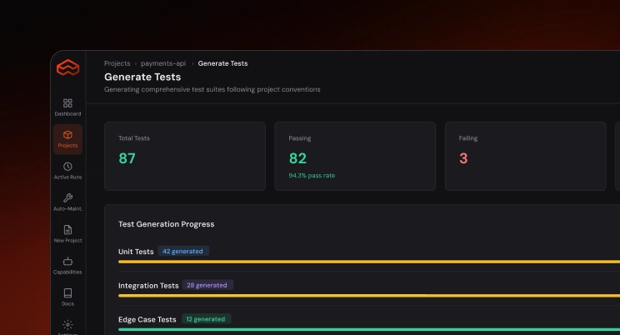Screen dimensions: 620x335
Task: Click the New Project document icon
Action: click(x=67, y=230)
